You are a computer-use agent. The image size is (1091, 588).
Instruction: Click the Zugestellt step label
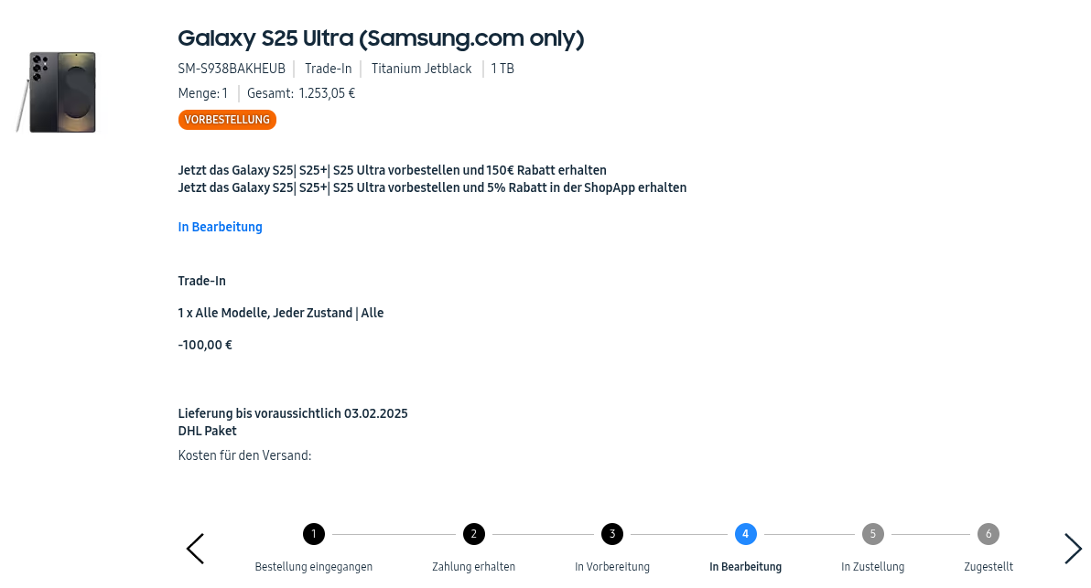coord(988,567)
